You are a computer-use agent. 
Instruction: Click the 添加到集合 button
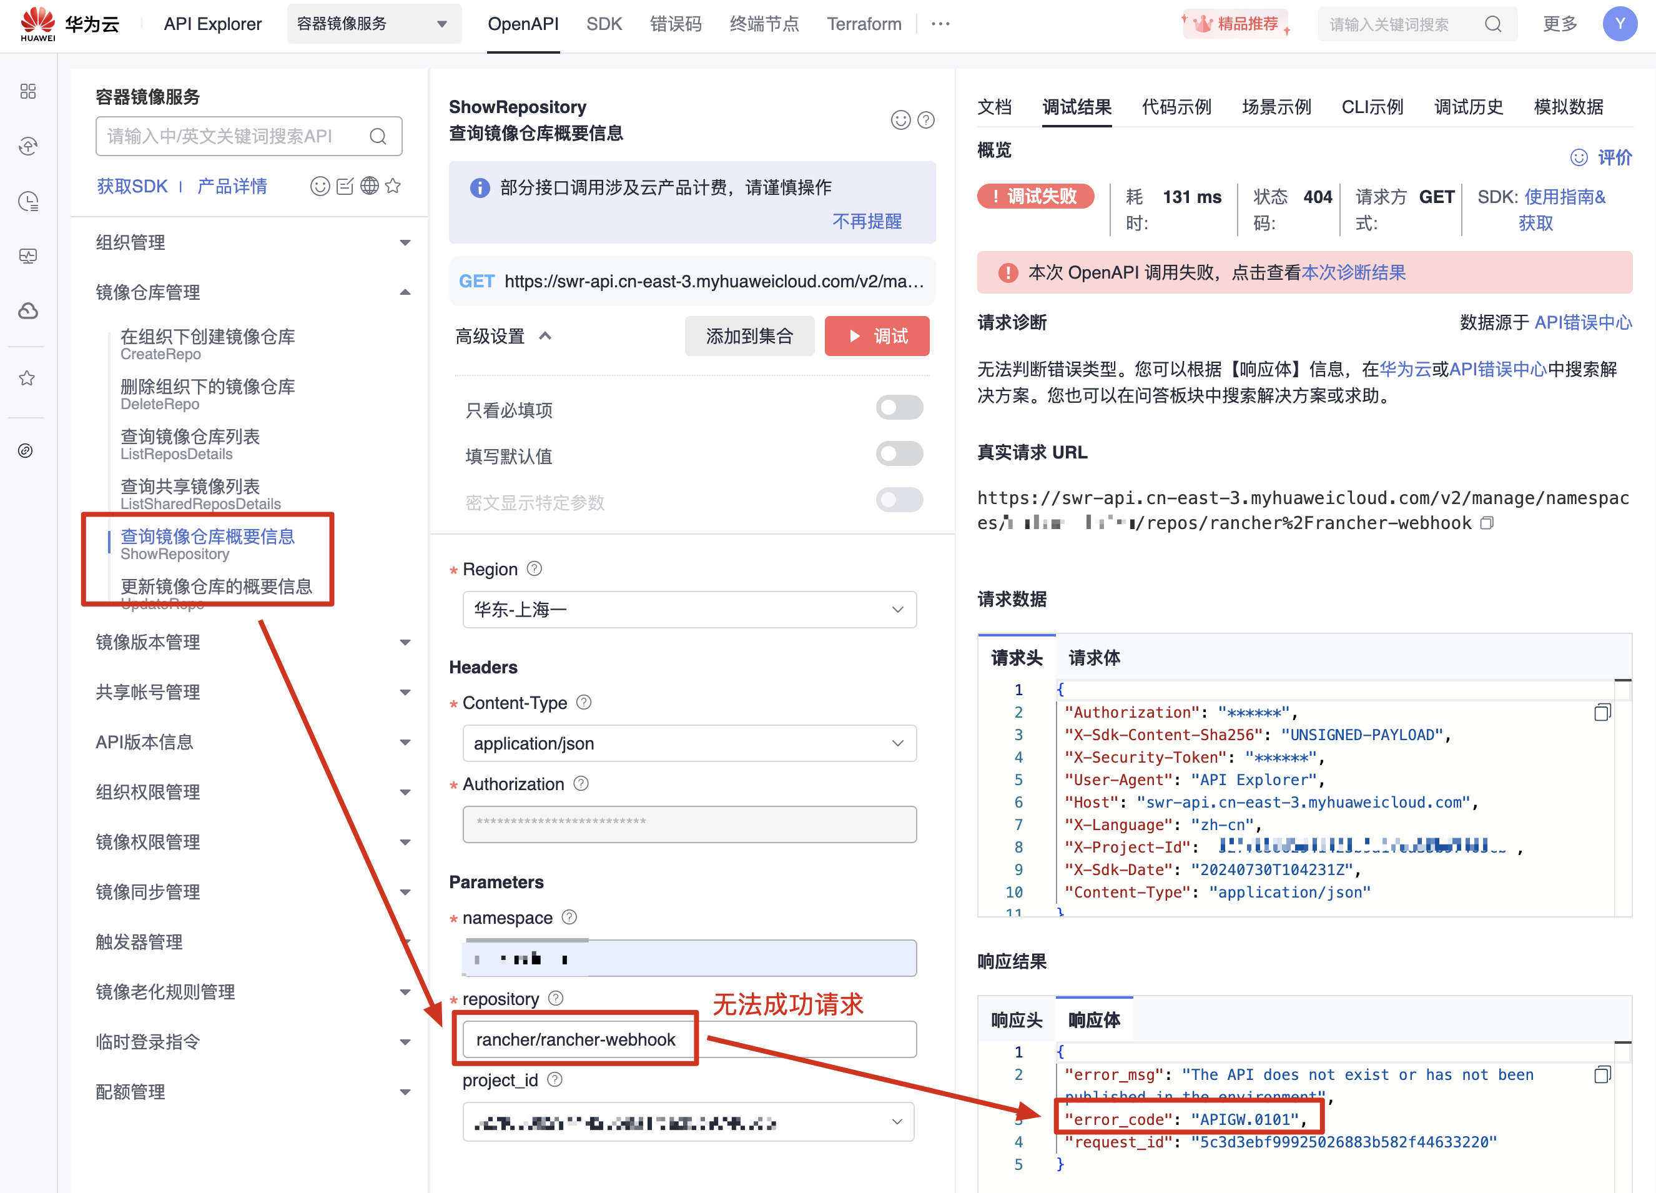pyautogui.click(x=749, y=336)
